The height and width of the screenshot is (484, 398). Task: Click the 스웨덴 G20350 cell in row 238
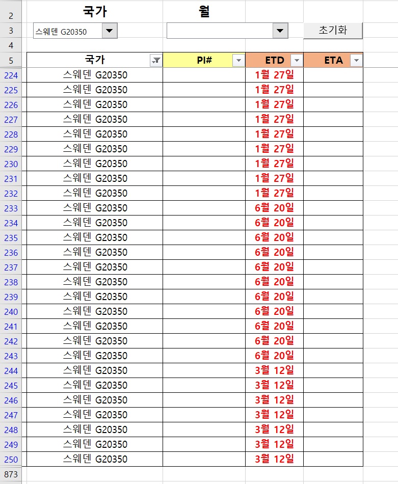coord(95,282)
